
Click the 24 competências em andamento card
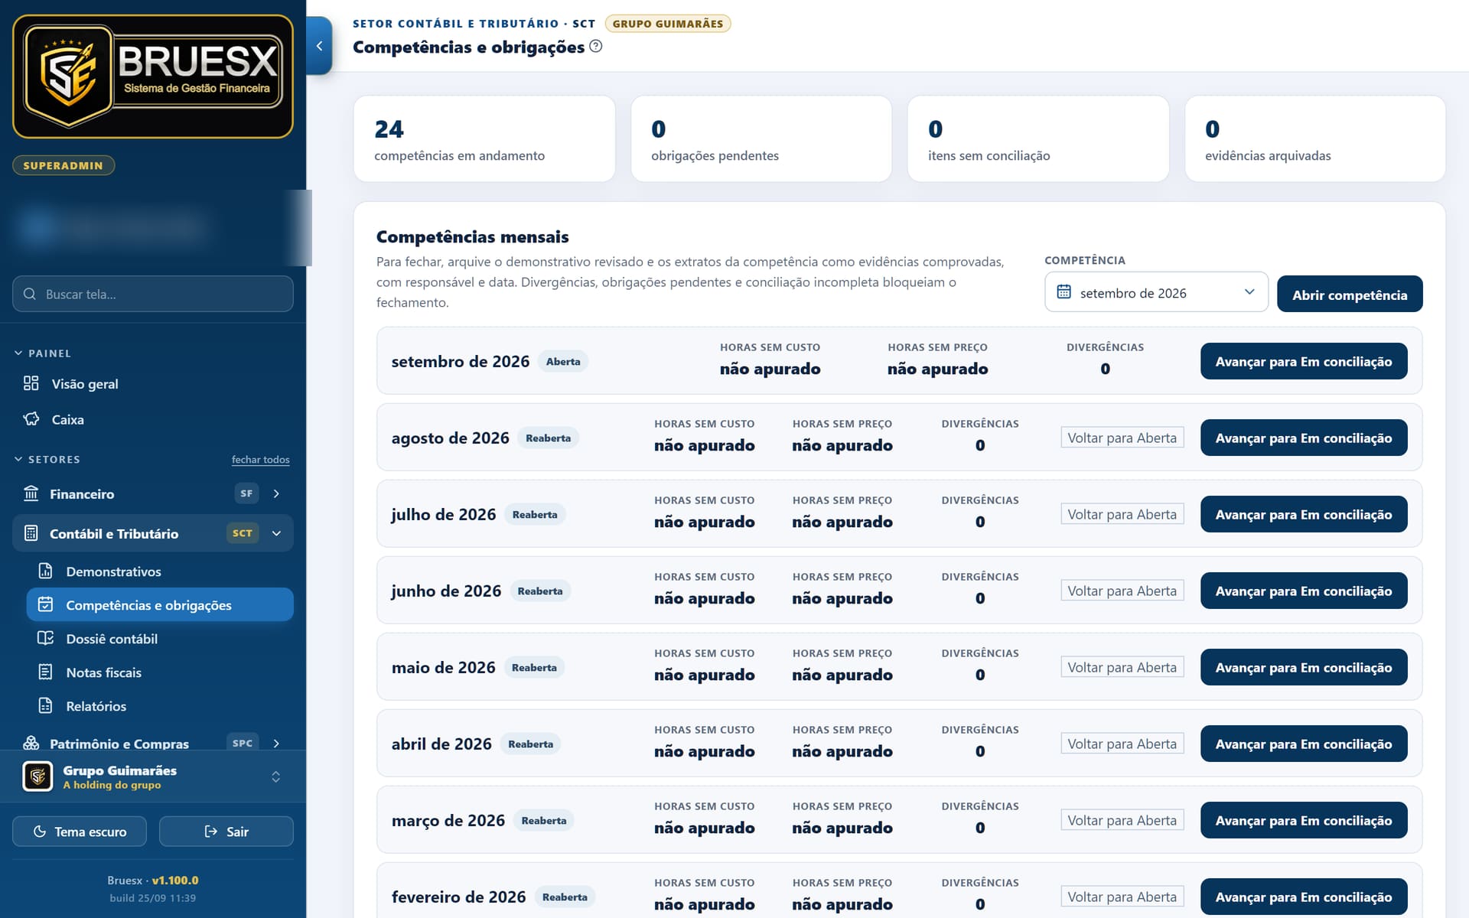click(484, 138)
